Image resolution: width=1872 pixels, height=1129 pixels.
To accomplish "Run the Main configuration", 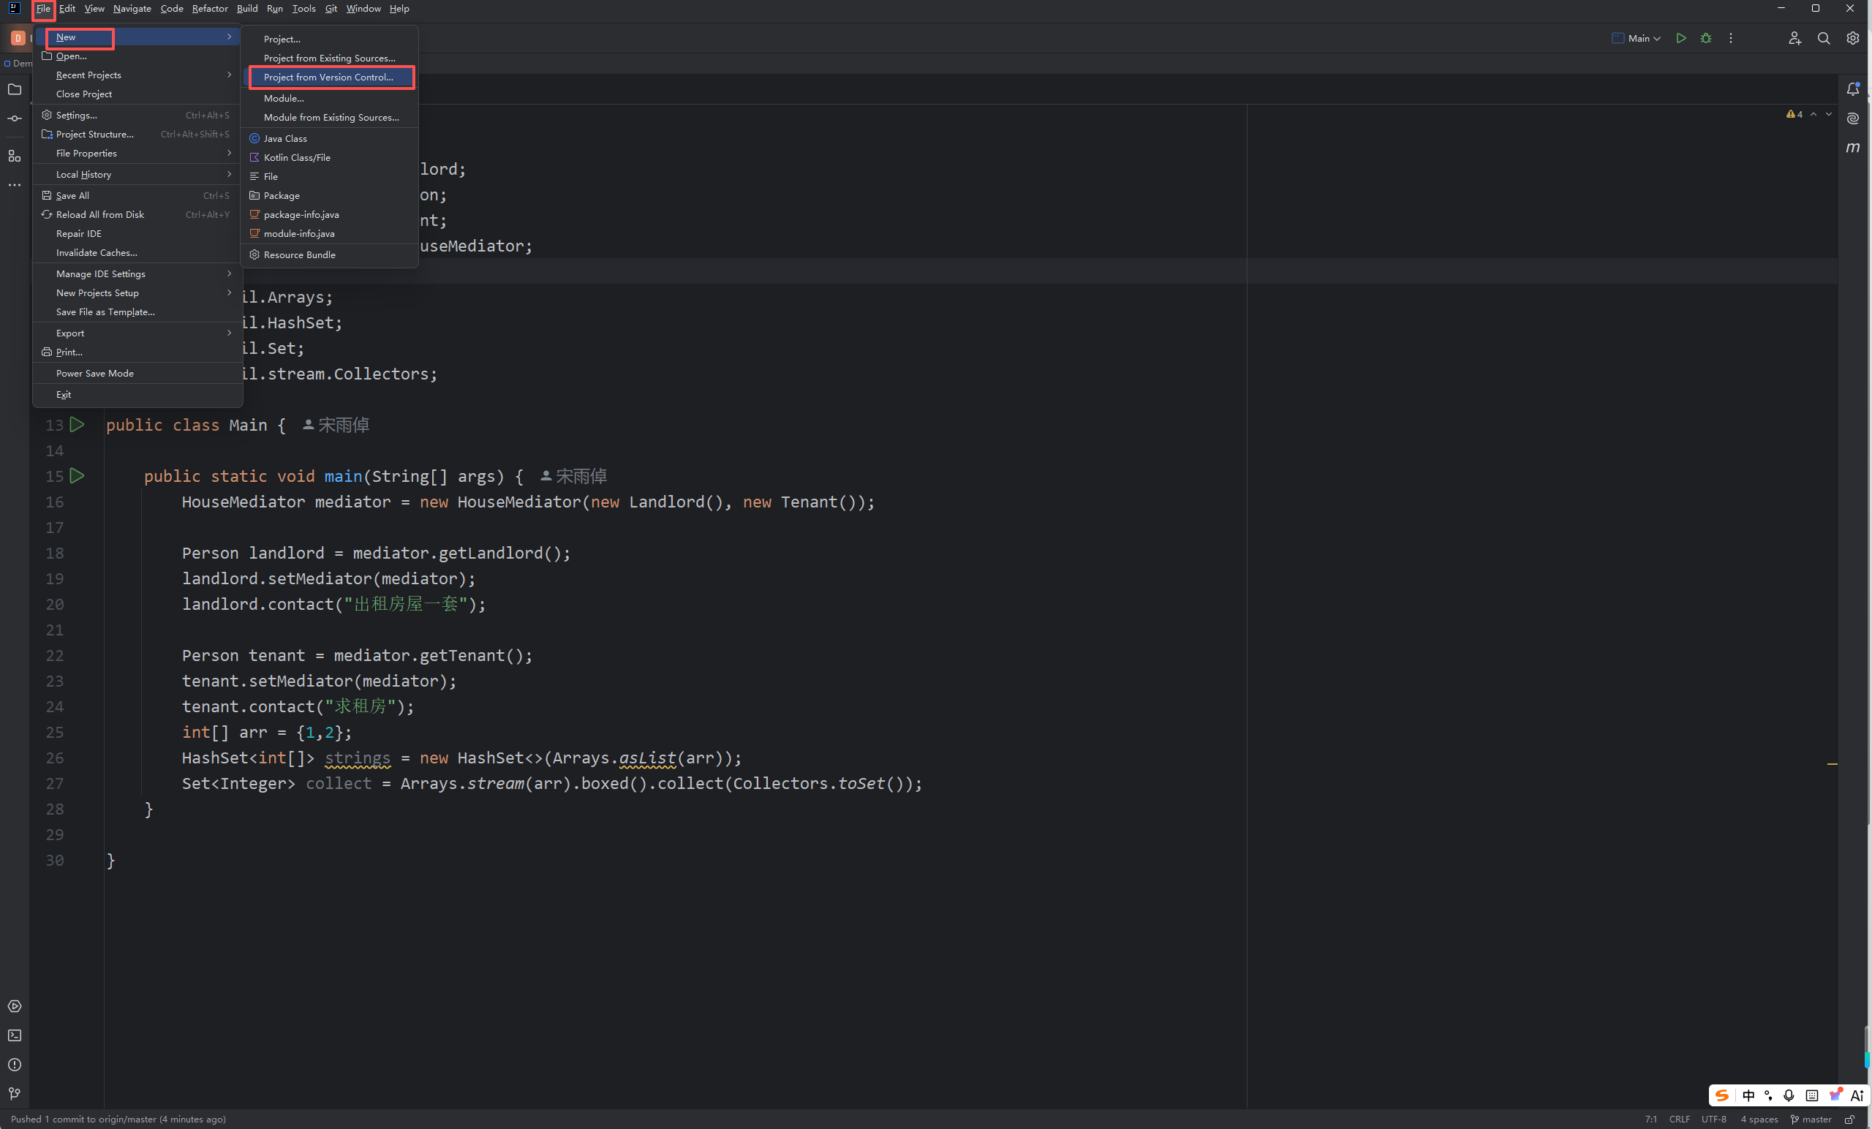I will point(1680,38).
